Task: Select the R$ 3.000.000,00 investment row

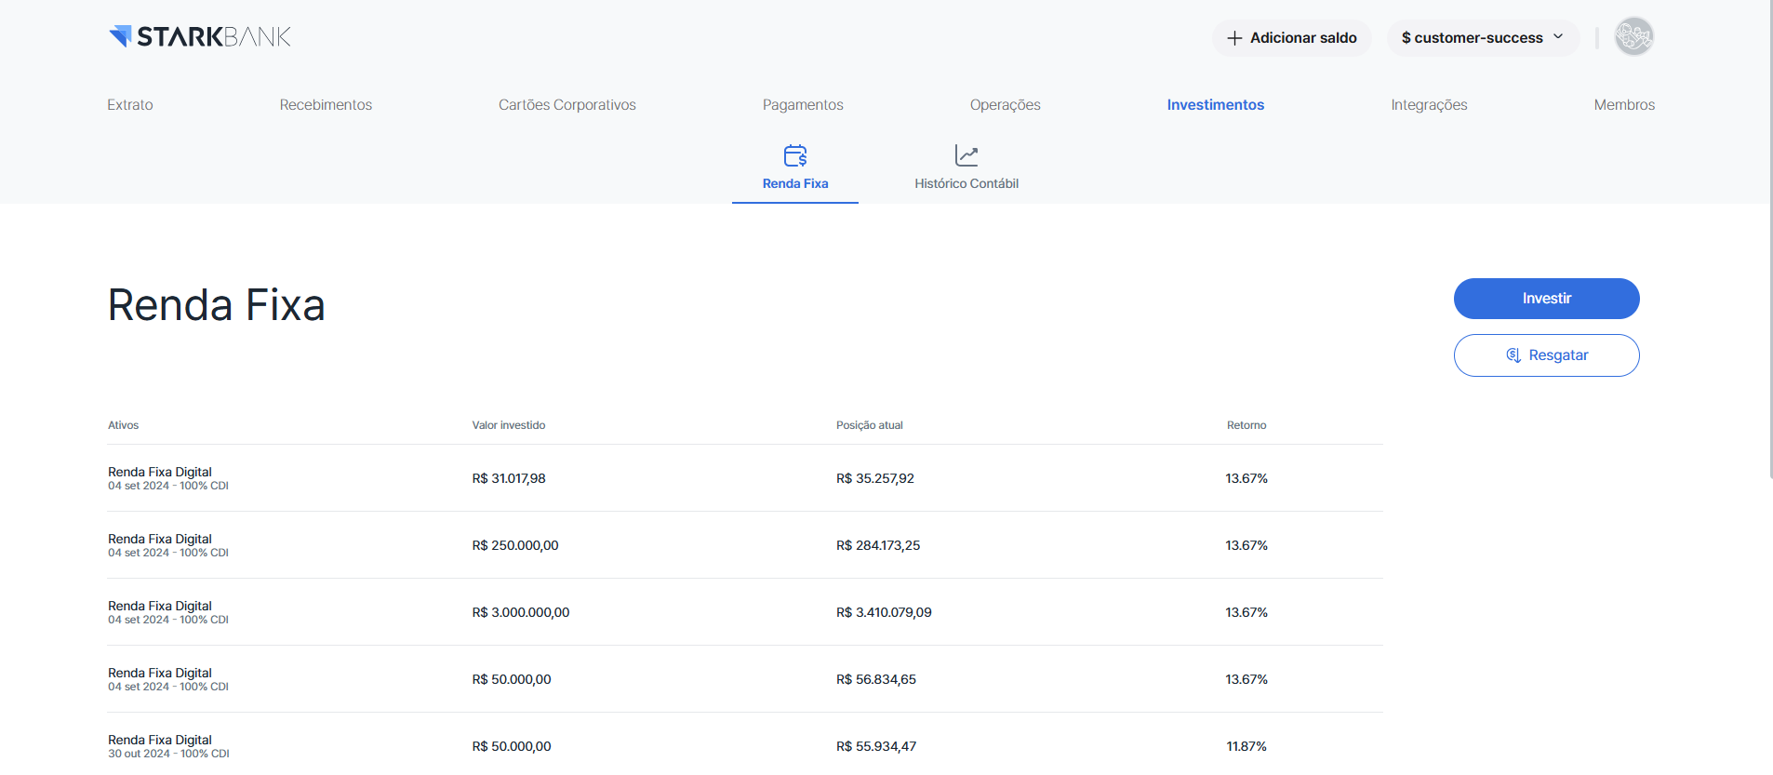Action: click(744, 612)
